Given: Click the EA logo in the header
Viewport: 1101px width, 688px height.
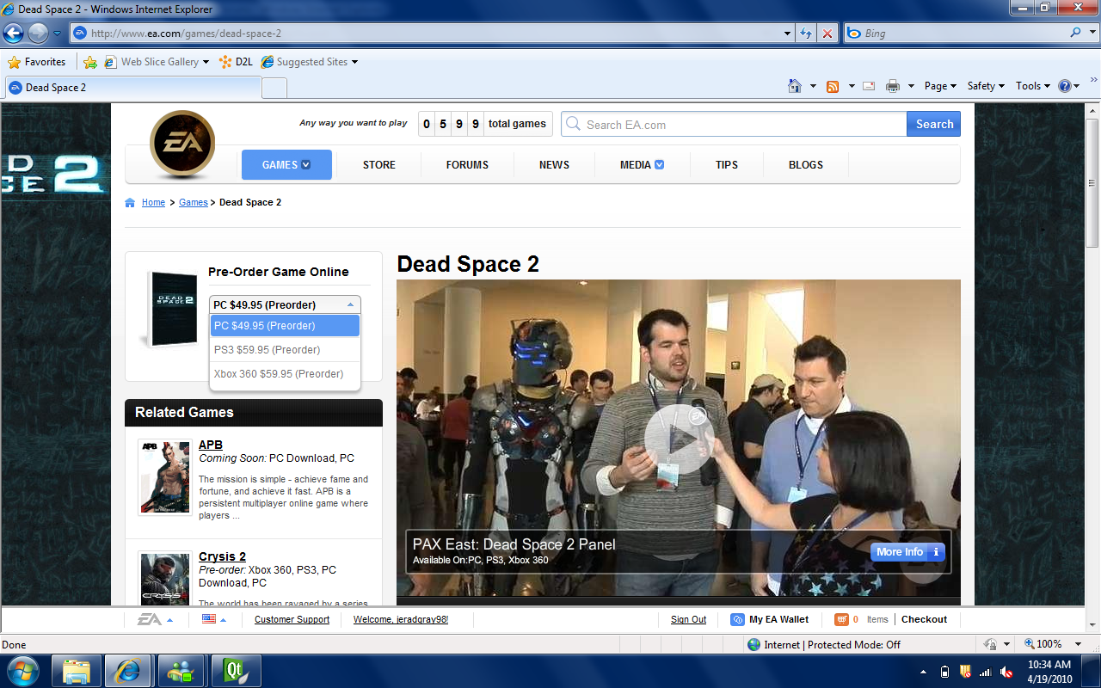Looking at the screenshot, I should coord(181,144).
